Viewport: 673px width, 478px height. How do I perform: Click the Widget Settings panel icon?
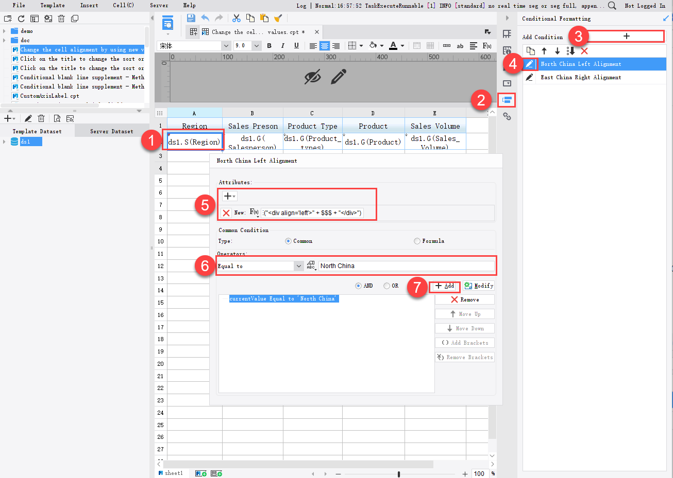pos(507,82)
